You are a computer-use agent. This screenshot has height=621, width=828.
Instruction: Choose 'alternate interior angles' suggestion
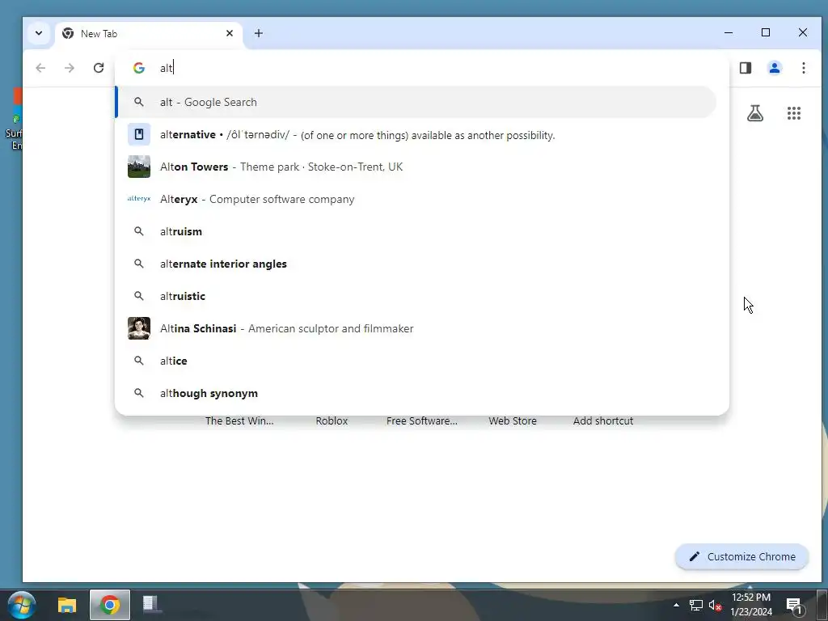point(416,264)
